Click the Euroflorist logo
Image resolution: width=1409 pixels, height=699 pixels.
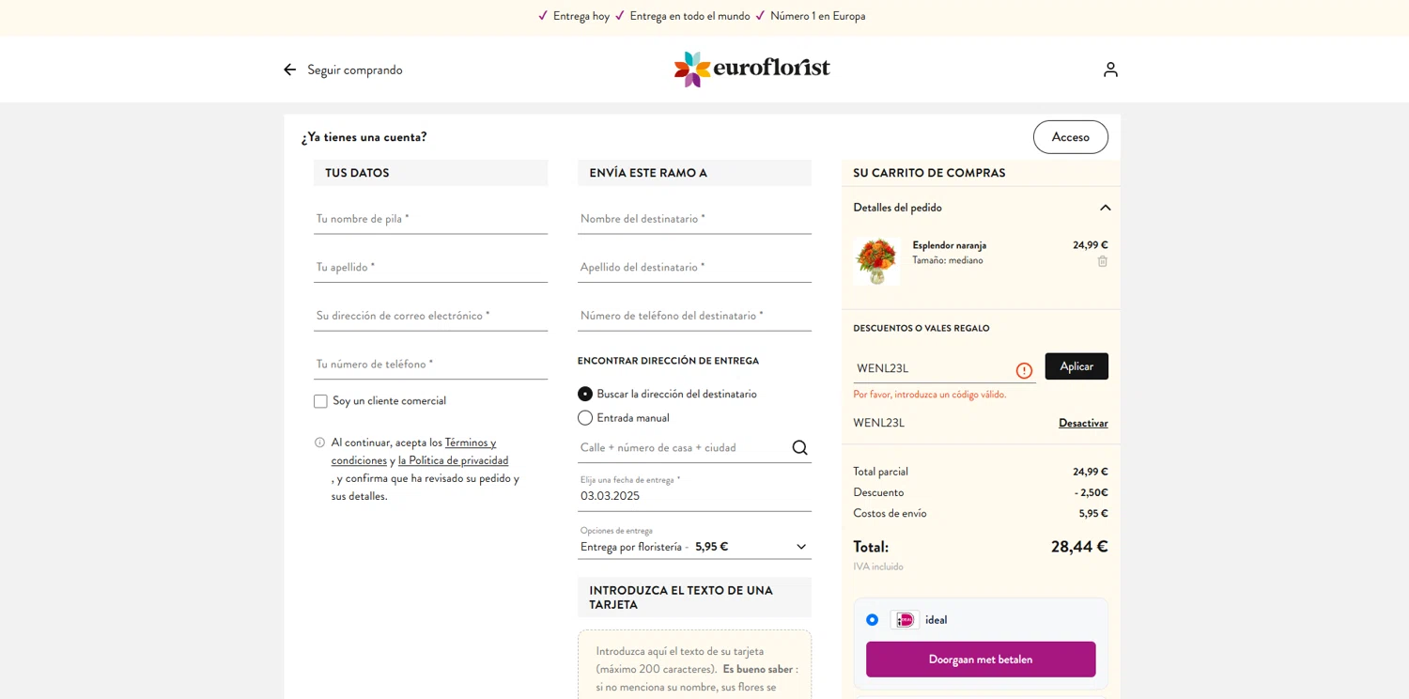[751, 70]
